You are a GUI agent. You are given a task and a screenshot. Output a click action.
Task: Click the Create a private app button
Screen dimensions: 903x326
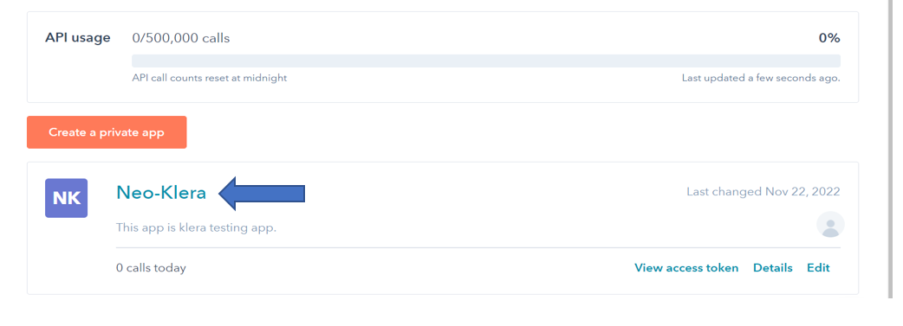[x=107, y=132]
